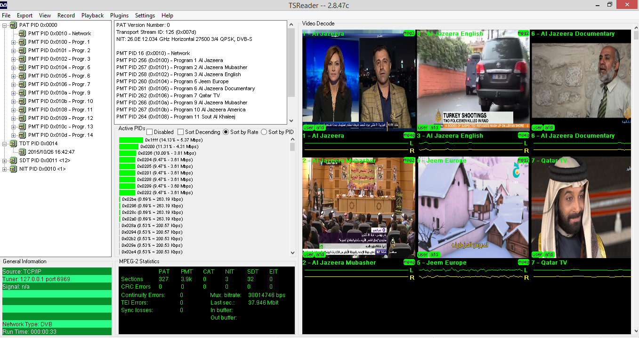The width and height of the screenshot is (639, 338).
Task: Open the Playback menu
Action: 92,16
